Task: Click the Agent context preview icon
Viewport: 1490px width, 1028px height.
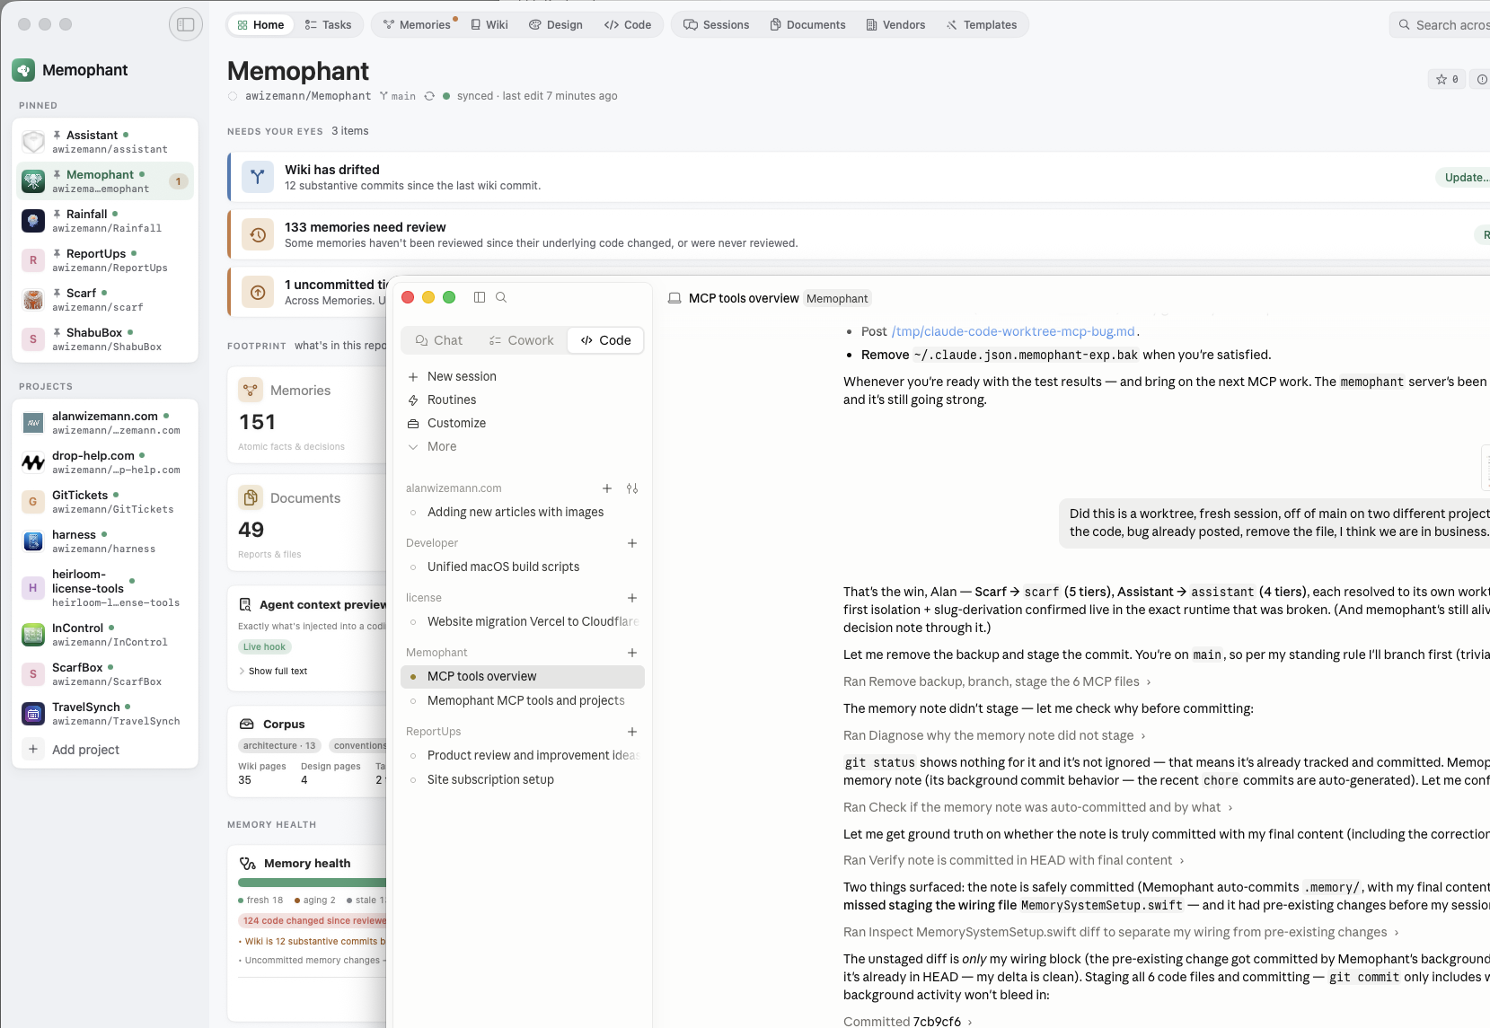Action: pos(245,604)
